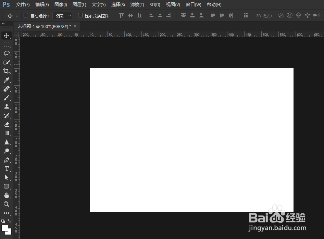This screenshot has height=239, width=324.
Task: Open the 编辑(E) menu
Action: [x=42, y=5]
